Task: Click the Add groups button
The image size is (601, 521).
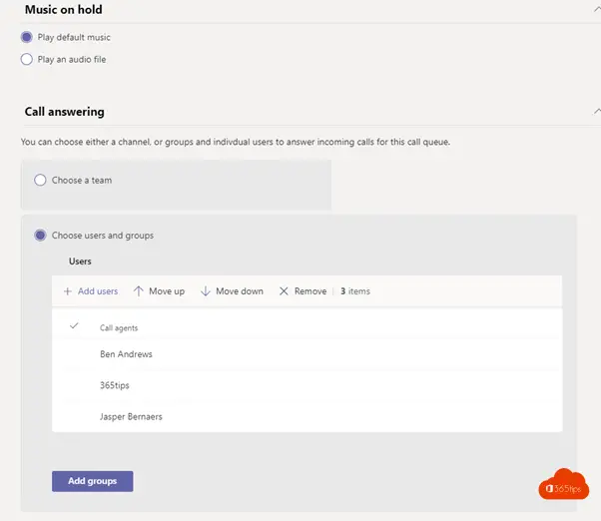Action: pos(93,481)
